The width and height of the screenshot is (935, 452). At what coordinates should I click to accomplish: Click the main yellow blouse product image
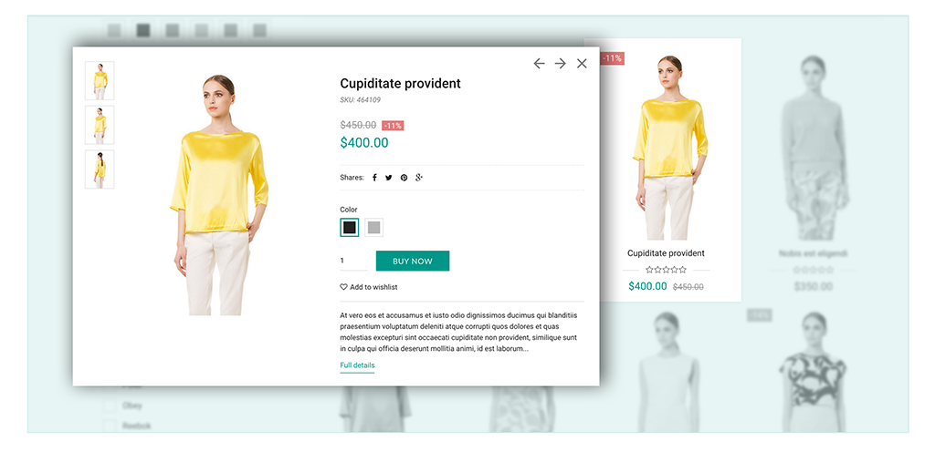219,195
